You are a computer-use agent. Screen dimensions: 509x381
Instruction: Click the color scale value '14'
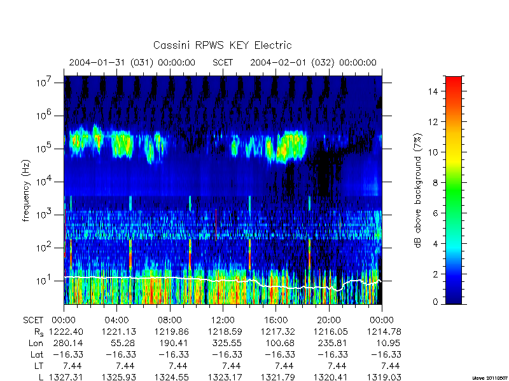point(433,91)
